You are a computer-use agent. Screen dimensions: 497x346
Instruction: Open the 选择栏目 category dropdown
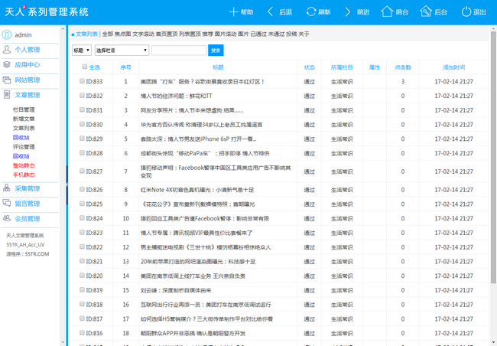pos(122,51)
